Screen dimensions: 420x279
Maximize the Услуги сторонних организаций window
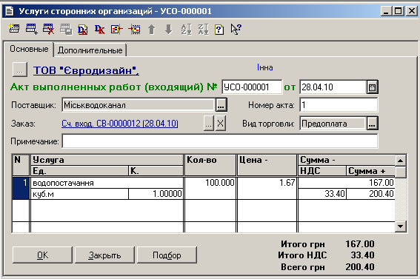(399, 11)
